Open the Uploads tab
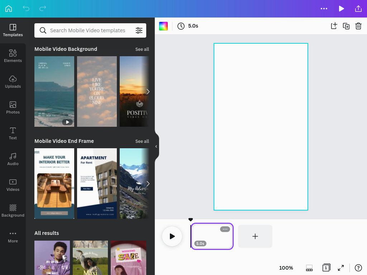 (x=13, y=82)
